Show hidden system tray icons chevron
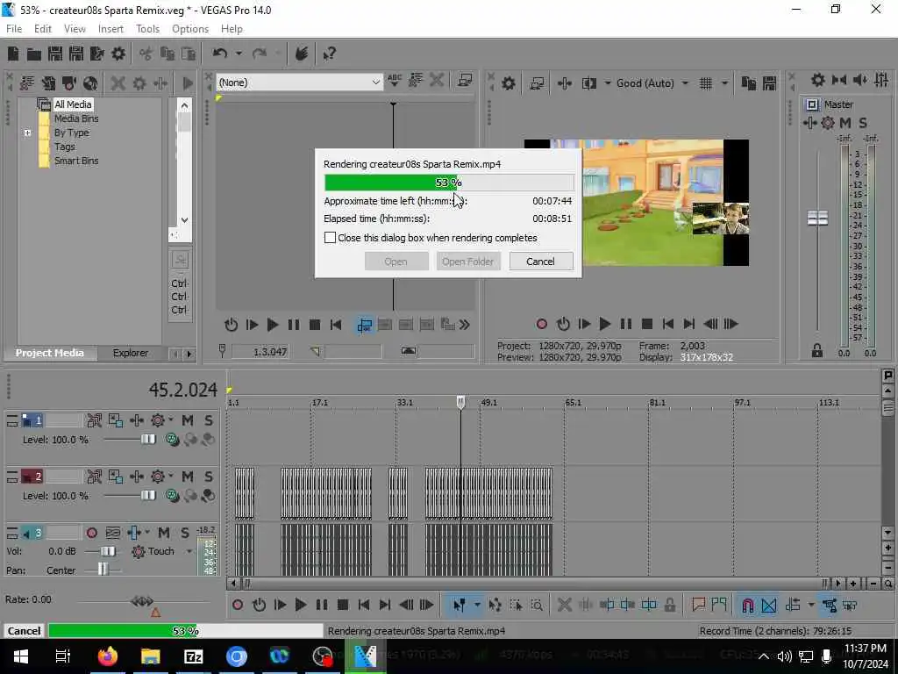898x674 pixels. point(764,656)
